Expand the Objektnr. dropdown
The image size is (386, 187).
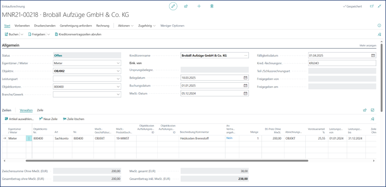(118, 71)
